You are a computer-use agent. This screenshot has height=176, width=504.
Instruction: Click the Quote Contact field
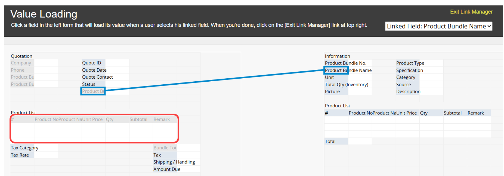point(97,77)
